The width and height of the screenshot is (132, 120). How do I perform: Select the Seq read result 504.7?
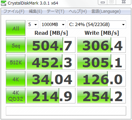[x=51, y=45]
